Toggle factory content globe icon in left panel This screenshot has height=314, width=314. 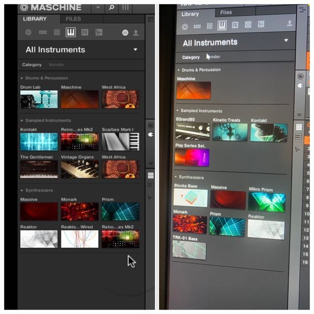tap(125, 32)
